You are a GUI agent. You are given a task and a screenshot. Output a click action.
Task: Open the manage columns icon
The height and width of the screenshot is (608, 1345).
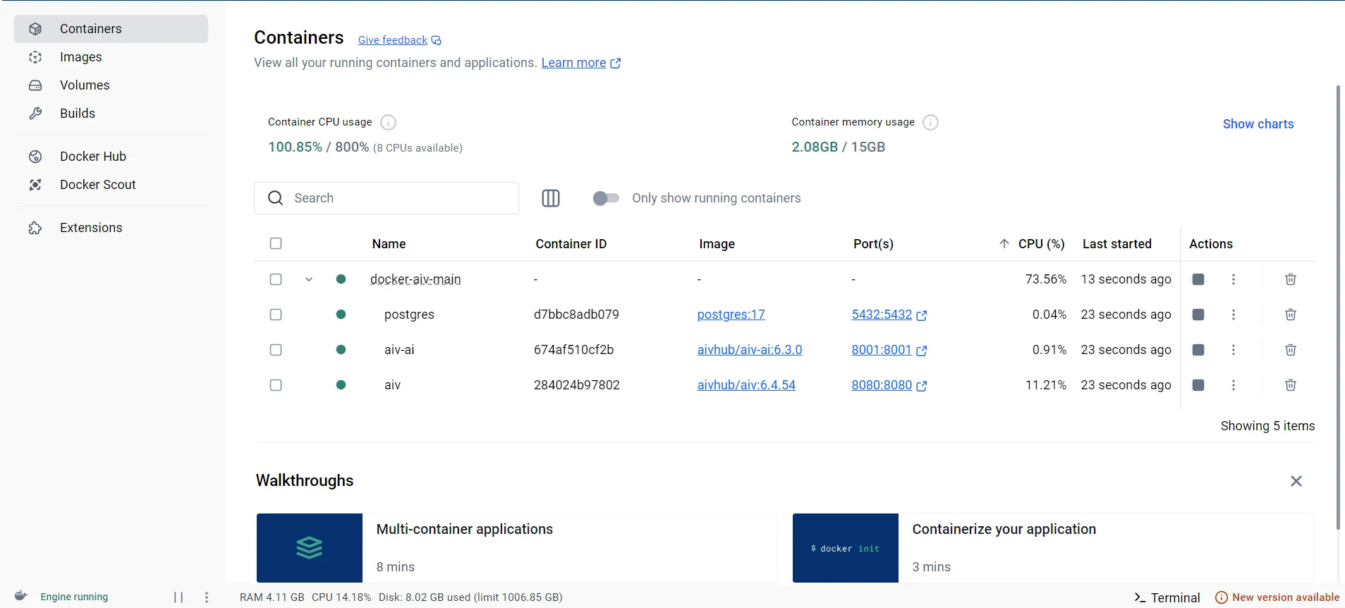(x=551, y=198)
